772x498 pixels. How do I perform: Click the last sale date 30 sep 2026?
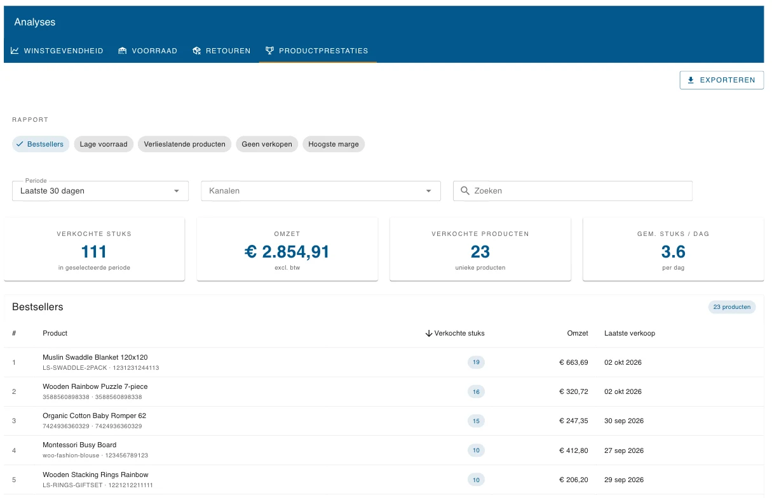point(624,421)
